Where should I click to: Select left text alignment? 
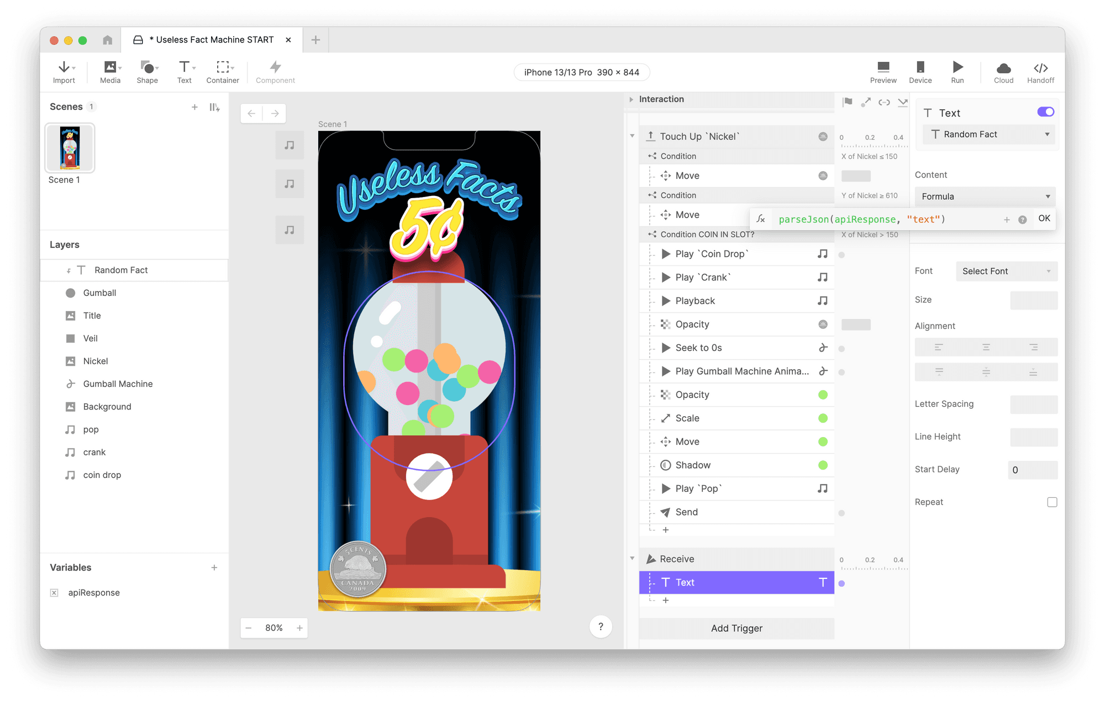939,347
